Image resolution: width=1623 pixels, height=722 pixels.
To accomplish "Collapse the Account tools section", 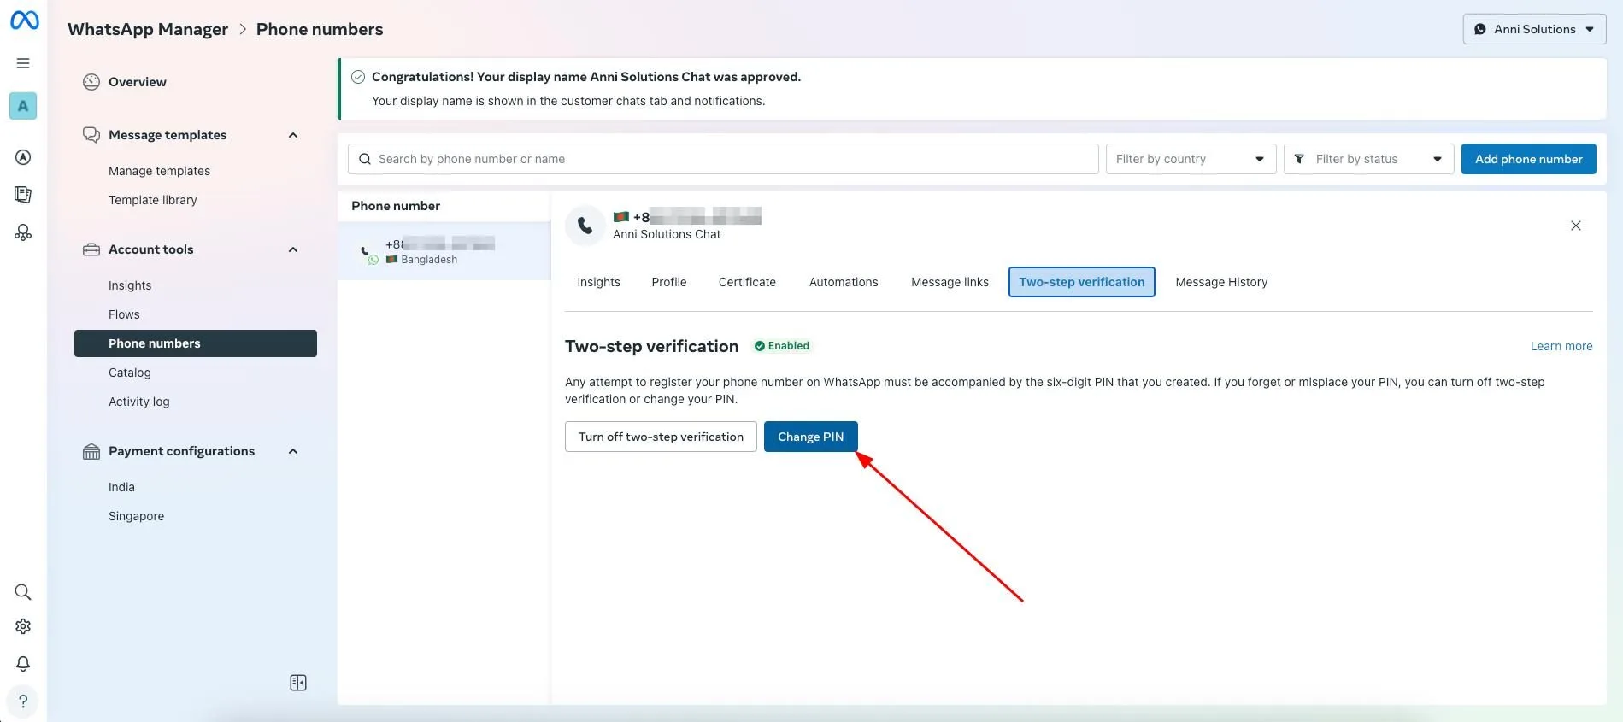I will (x=293, y=249).
